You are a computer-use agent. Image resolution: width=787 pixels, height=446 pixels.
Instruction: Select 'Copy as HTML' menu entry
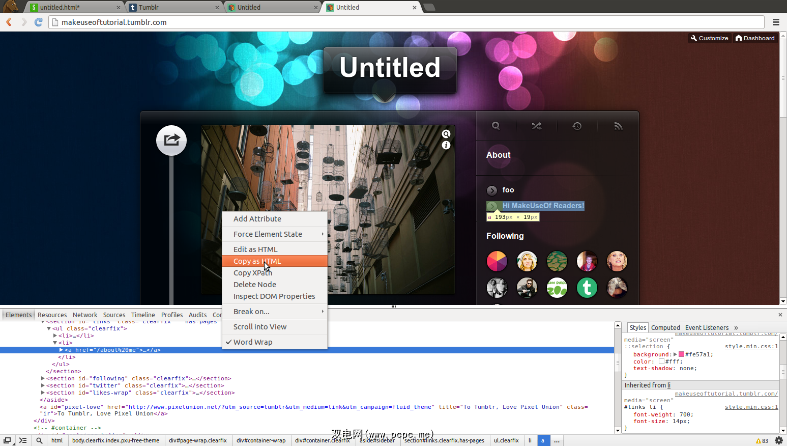click(x=275, y=261)
